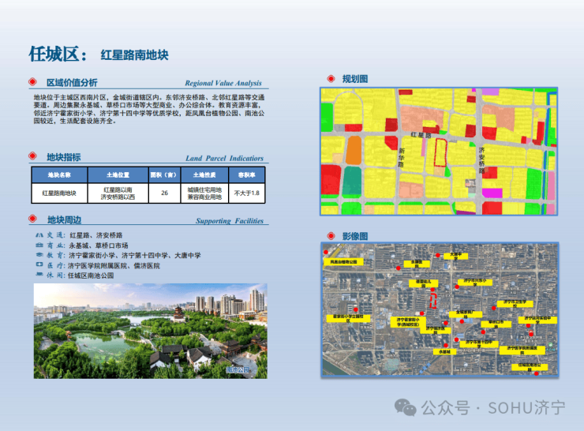The image size is (584, 431).
Task: Click the 红星路南地块 table cell
Action: click(x=59, y=193)
